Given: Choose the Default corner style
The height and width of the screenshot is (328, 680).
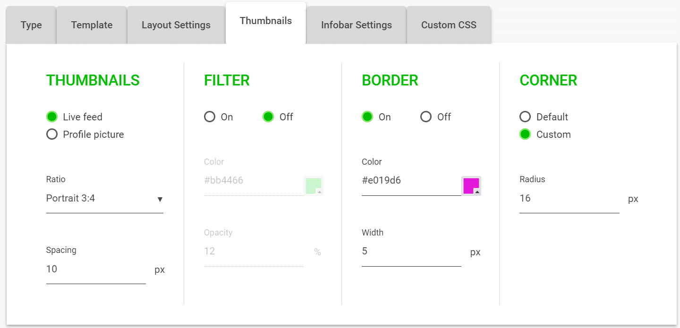Looking at the screenshot, I should click(x=525, y=117).
